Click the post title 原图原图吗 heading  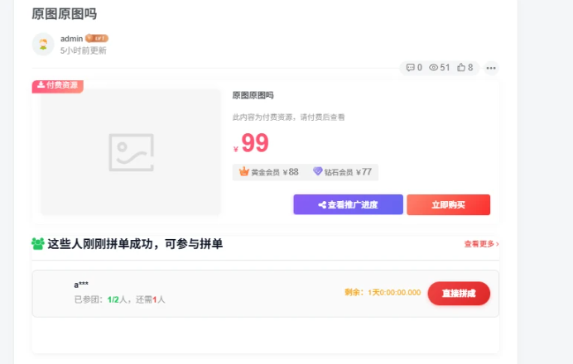[x=64, y=14]
